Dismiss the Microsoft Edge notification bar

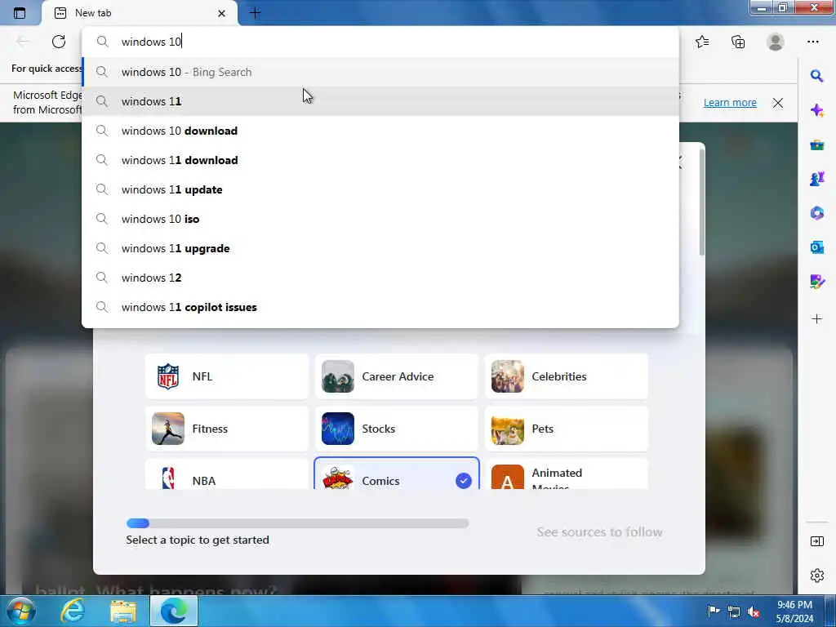click(x=778, y=103)
